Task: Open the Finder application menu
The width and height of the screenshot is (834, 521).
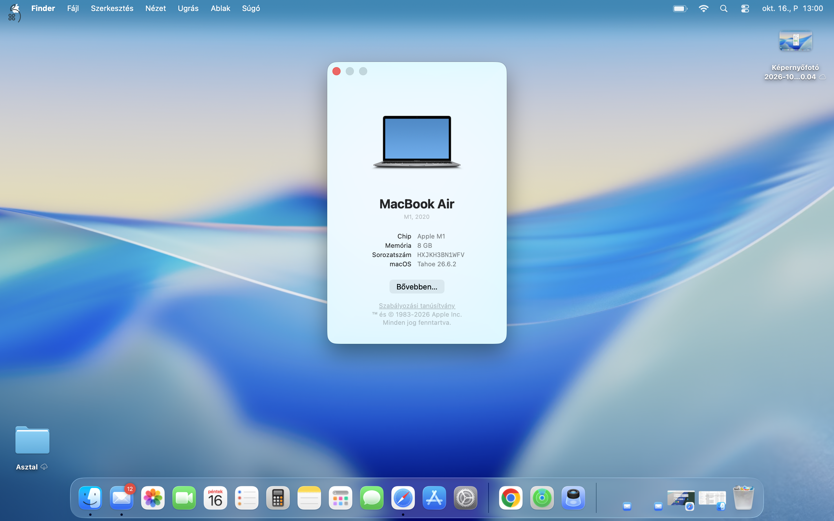Action: (43, 8)
